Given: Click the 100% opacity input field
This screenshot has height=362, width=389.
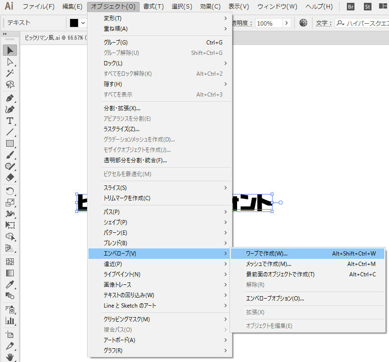Looking at the screenshot, I should [x=269, y=23].
